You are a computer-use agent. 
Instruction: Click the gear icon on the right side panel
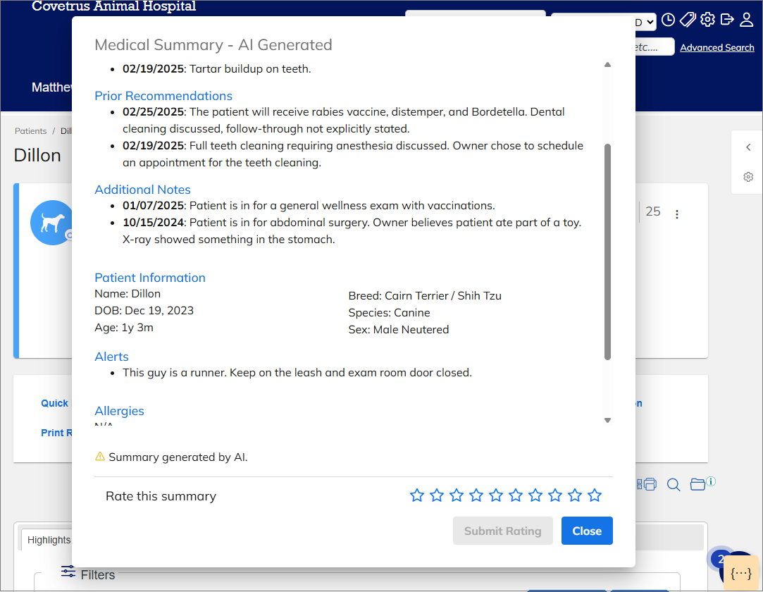pyautogui.click(x=748, y=177)
